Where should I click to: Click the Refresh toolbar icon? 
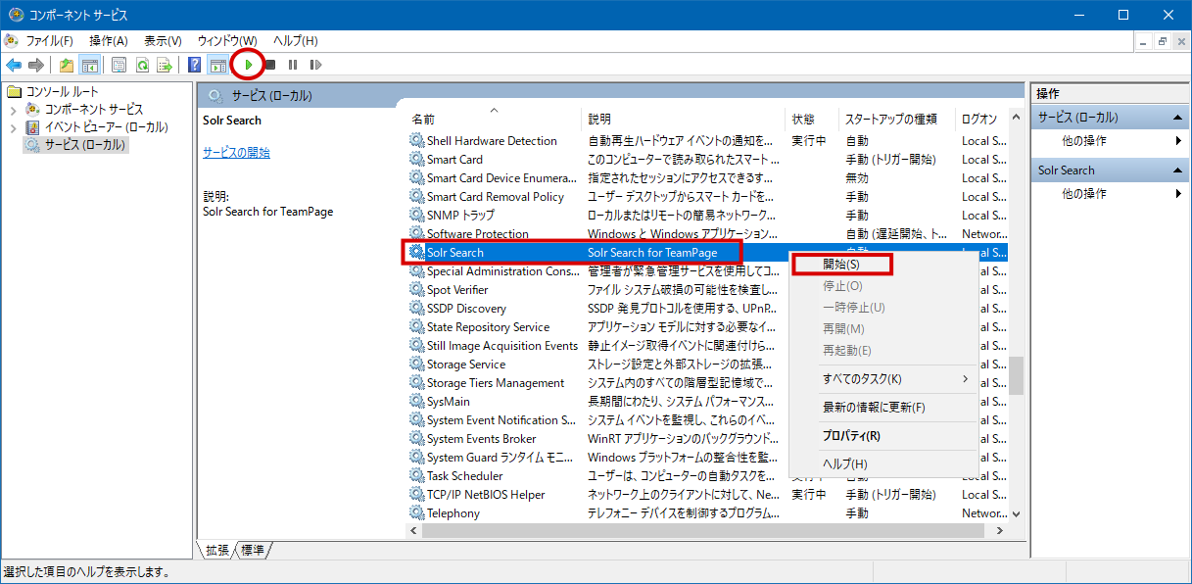coord(142,65)
